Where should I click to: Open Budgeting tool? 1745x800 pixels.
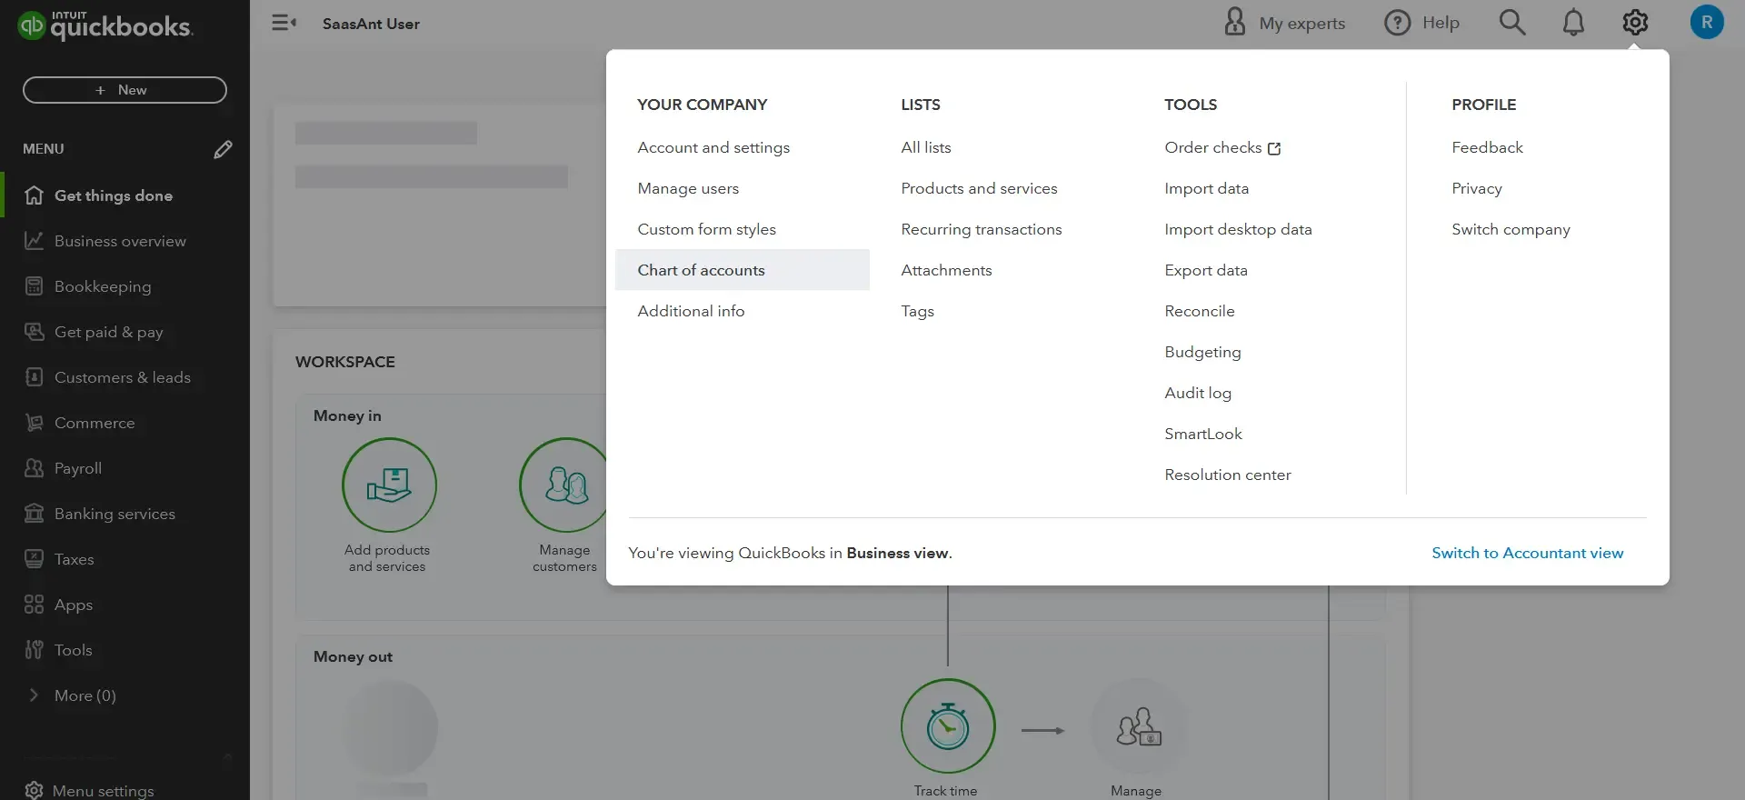pos(1202,352)
